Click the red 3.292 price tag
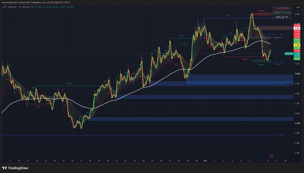The image size is (304, 173). 297,34
